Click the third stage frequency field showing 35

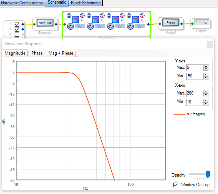[120, 26]
